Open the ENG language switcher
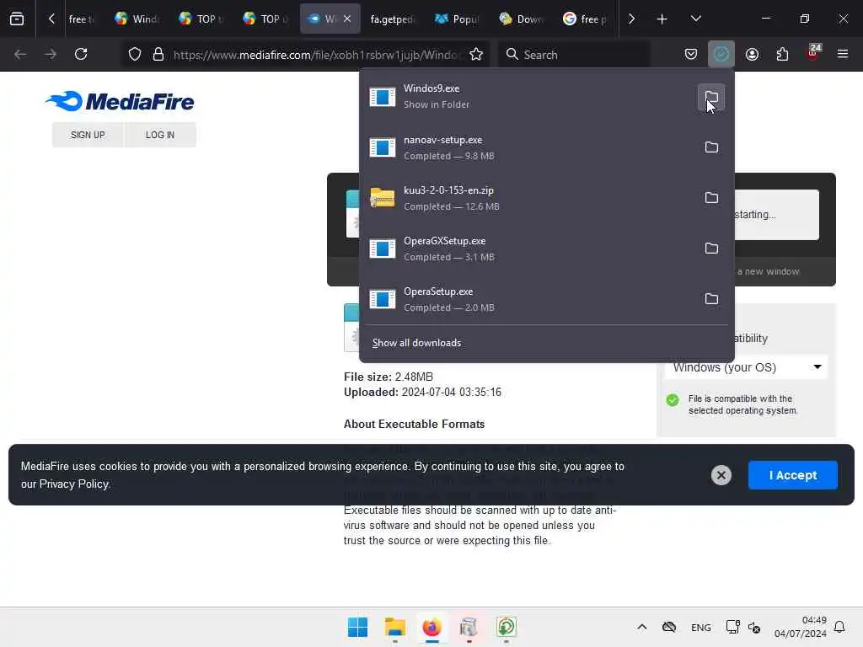 pyautogui.click(x=700, y=628)
